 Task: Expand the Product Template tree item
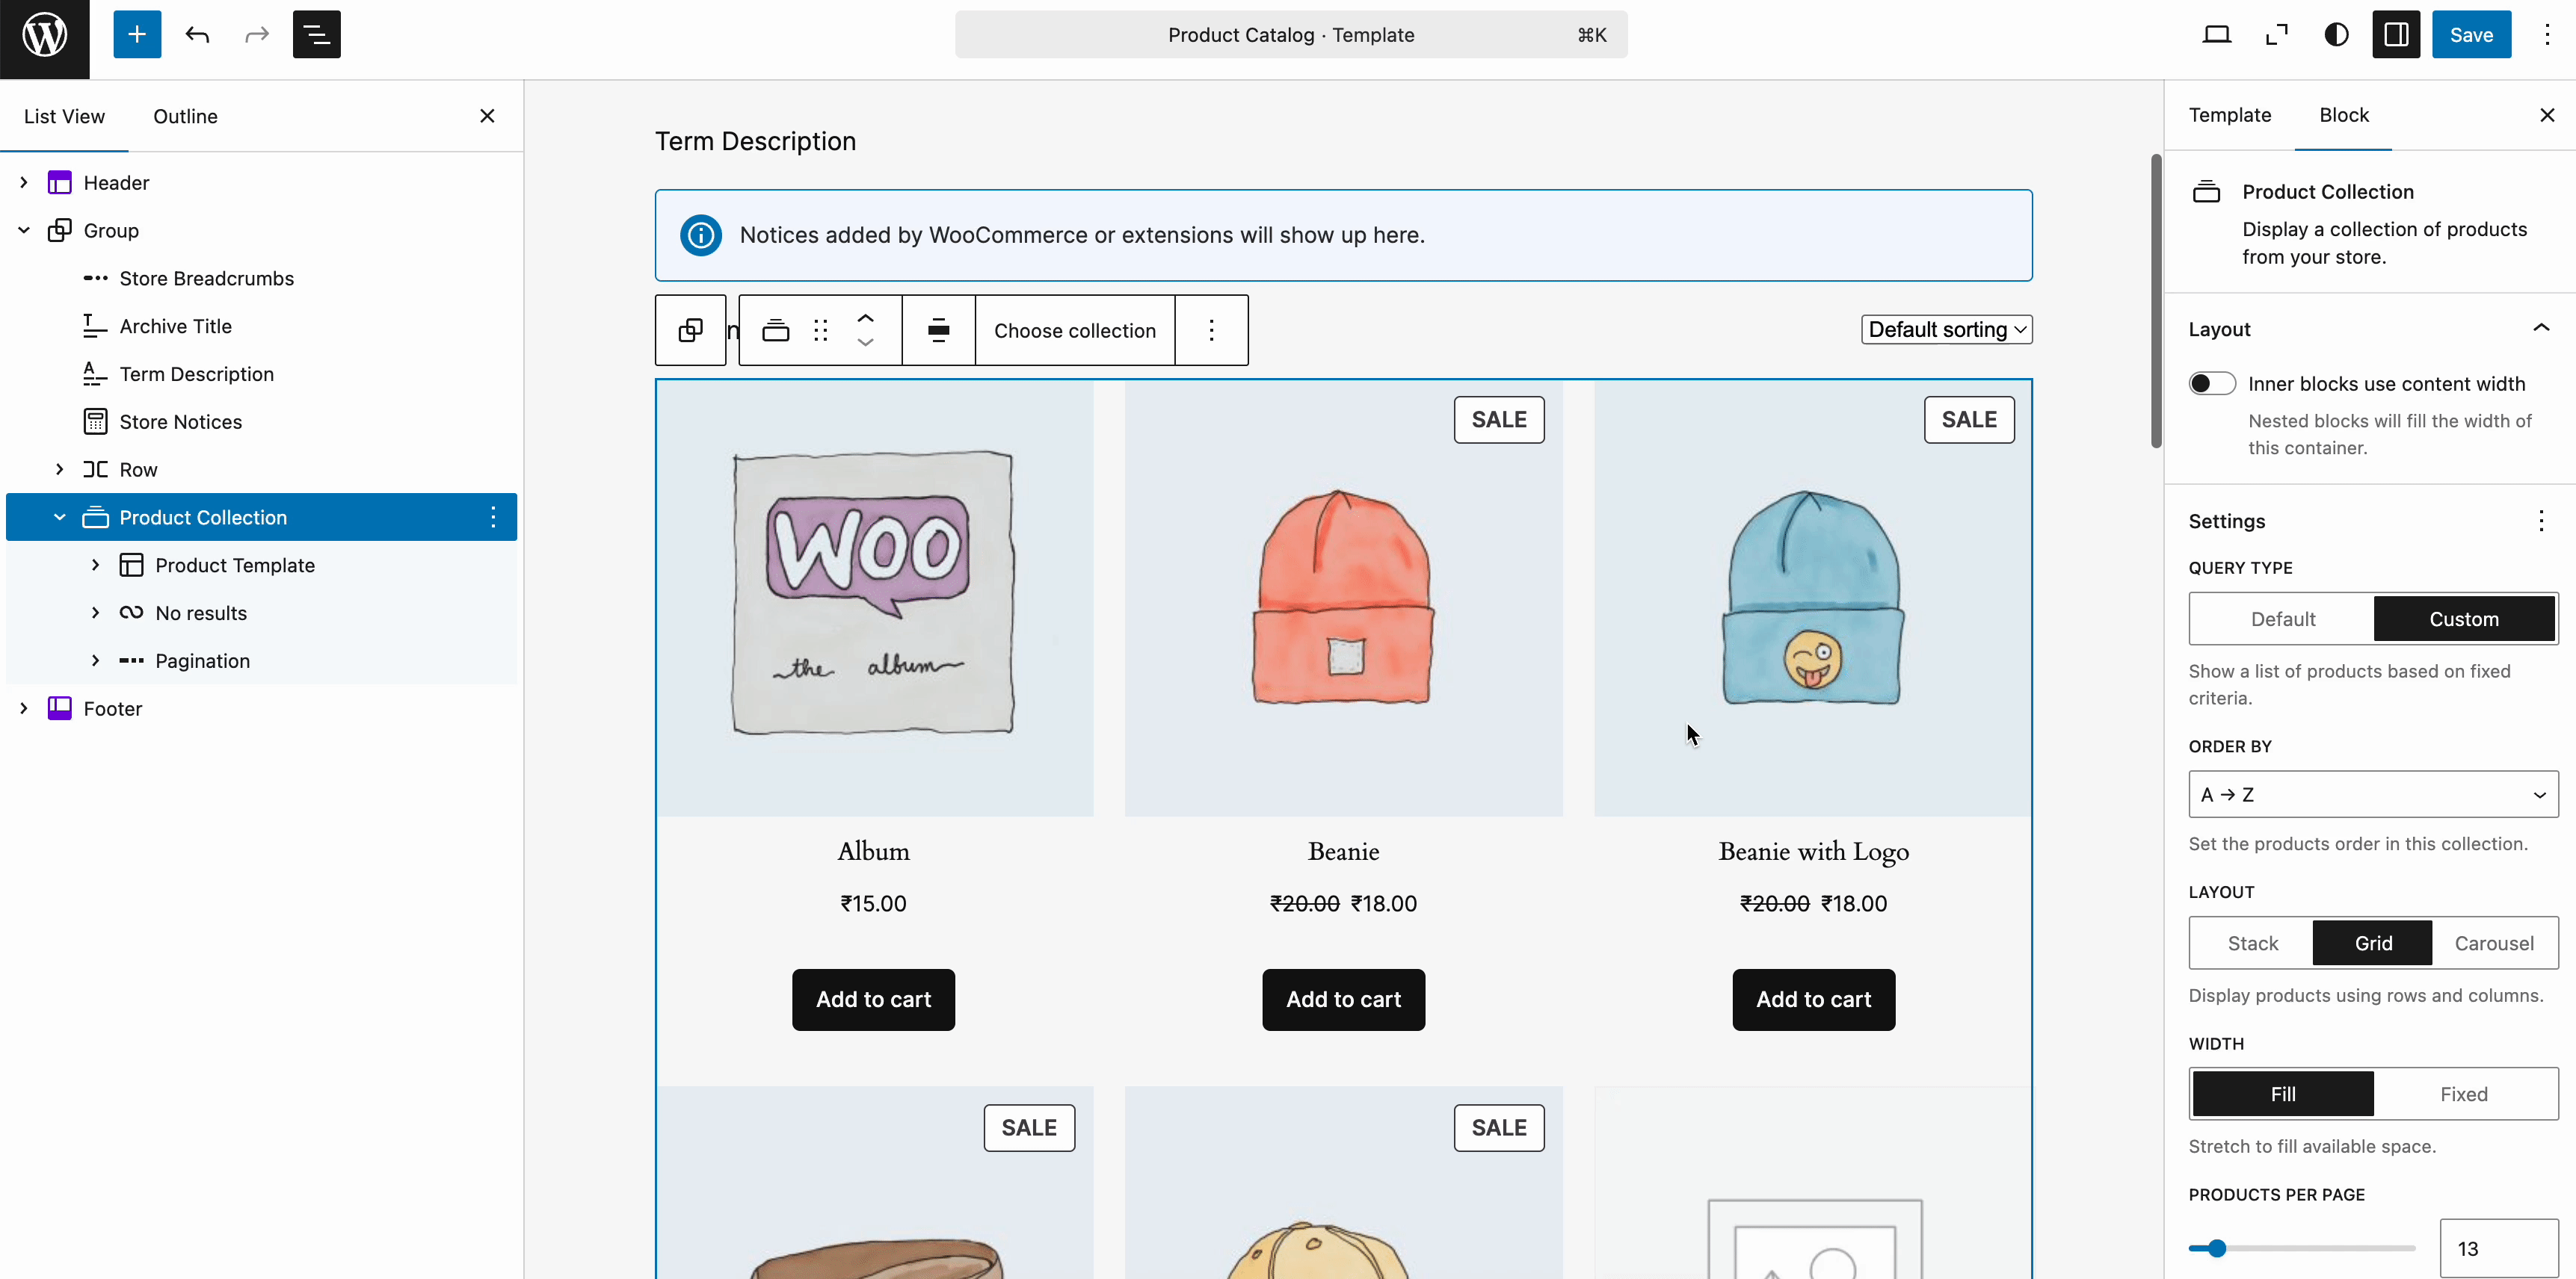tap(95, 565)
